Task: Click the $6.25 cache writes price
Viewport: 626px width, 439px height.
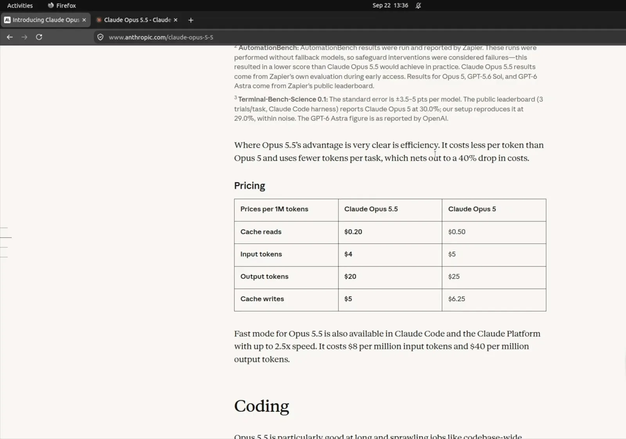Action: pyautogui.click(x=457, y=299)
